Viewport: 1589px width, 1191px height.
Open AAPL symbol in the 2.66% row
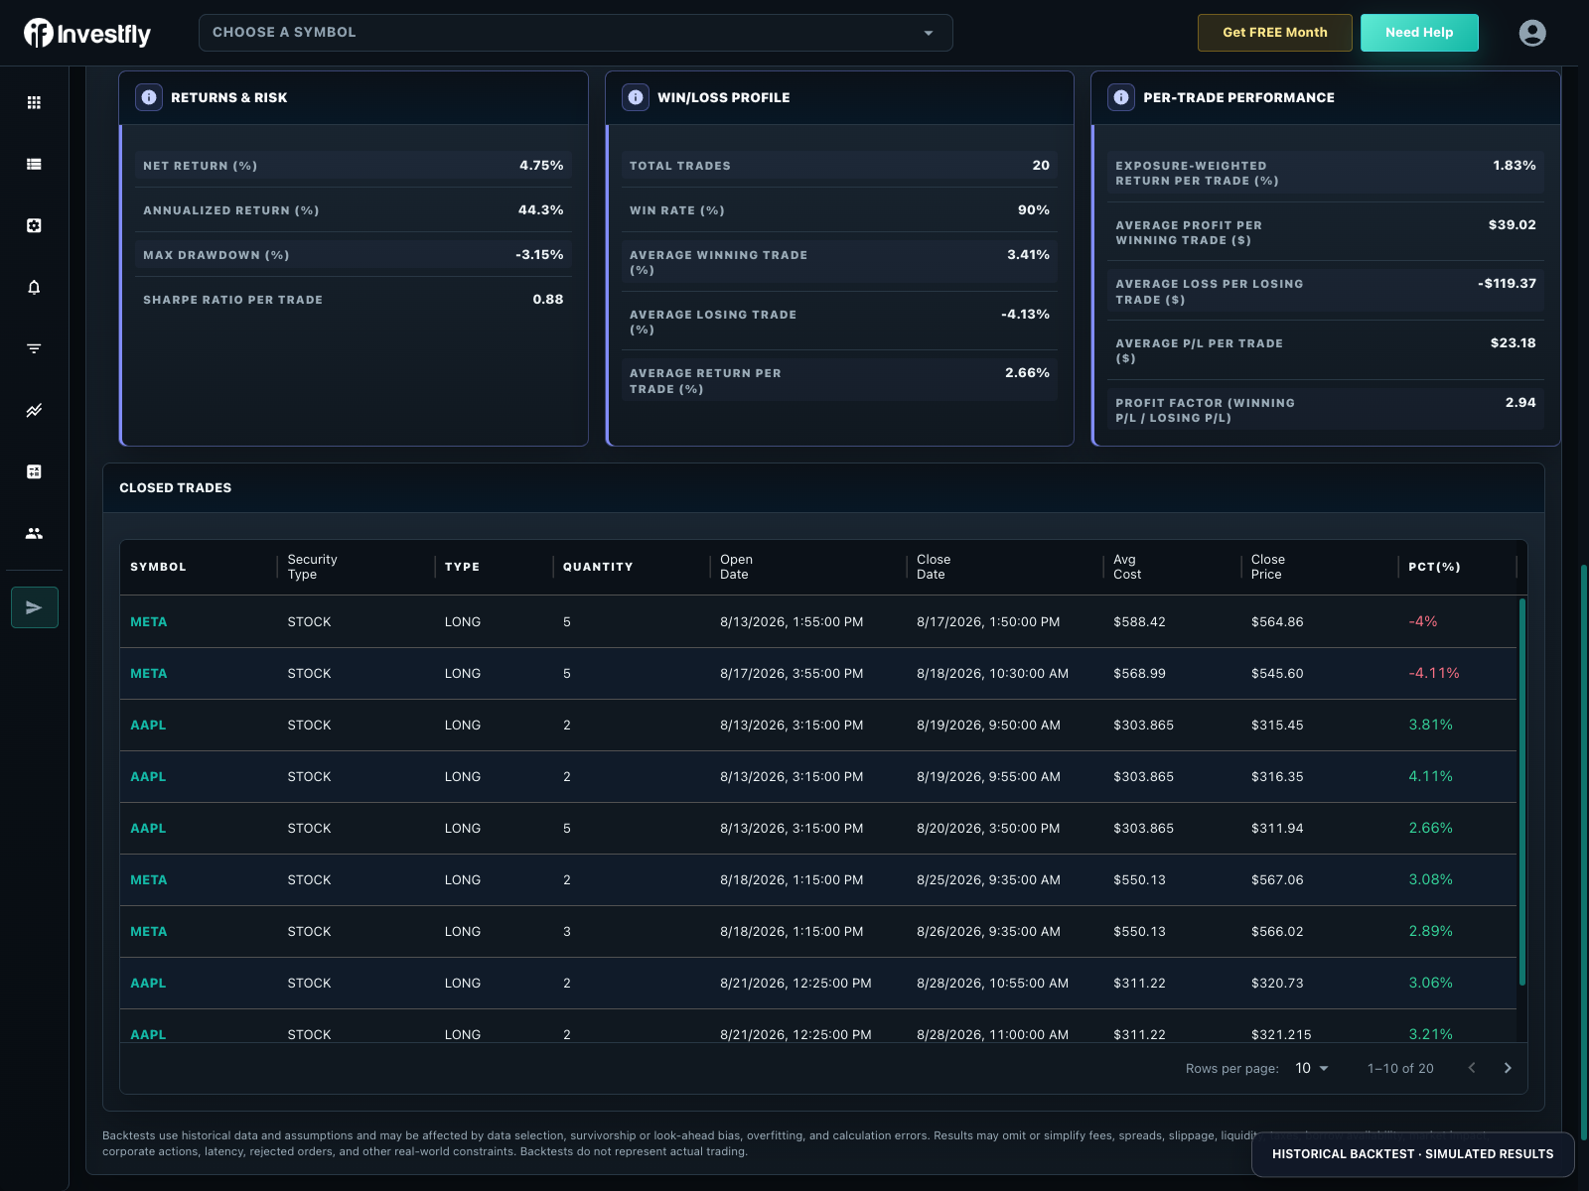click(x=148, y=828)
